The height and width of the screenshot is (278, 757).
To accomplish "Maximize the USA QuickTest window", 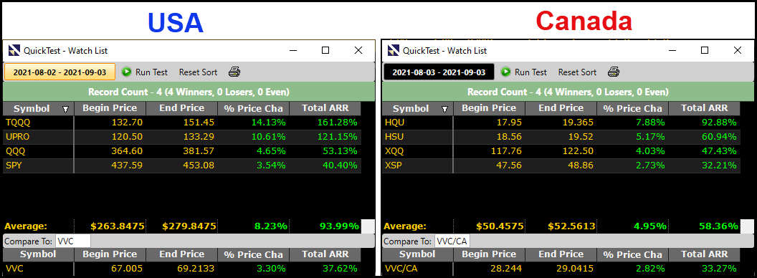I will [x=325, y=50].
